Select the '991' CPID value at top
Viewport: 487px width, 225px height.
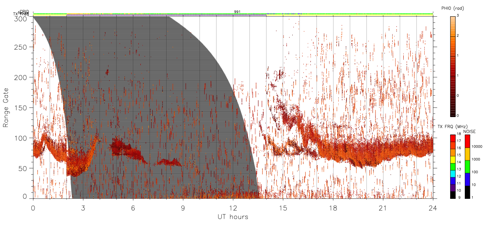coord(237,12)
